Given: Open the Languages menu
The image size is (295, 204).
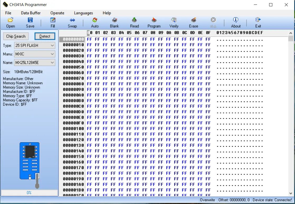Looking at the screenshot, I should pyautogui.click(x=83, y=13).
